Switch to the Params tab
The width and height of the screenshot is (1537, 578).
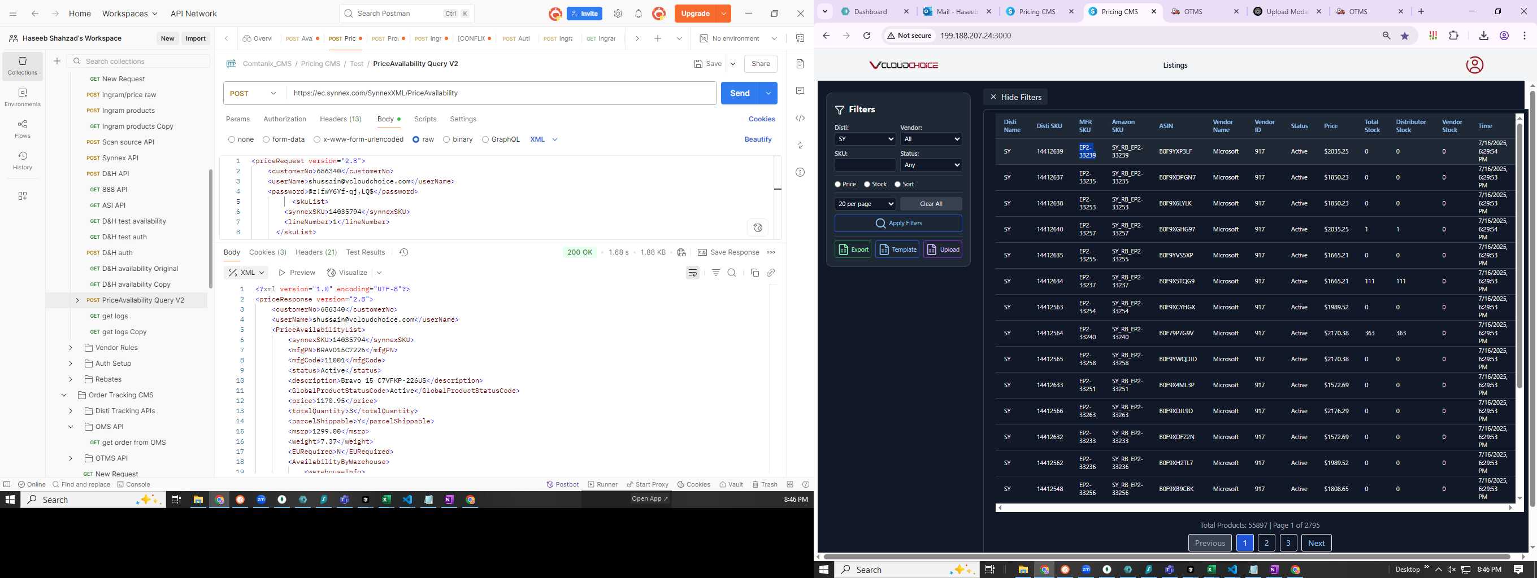[x=237, y=119]
